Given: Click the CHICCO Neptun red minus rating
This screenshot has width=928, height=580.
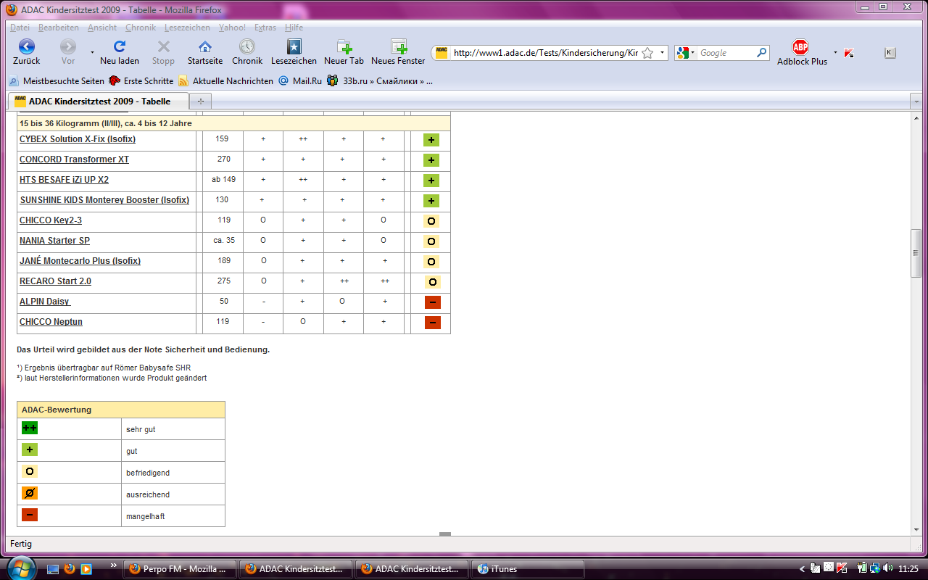Looking at the screenshot, I should 433,323.
